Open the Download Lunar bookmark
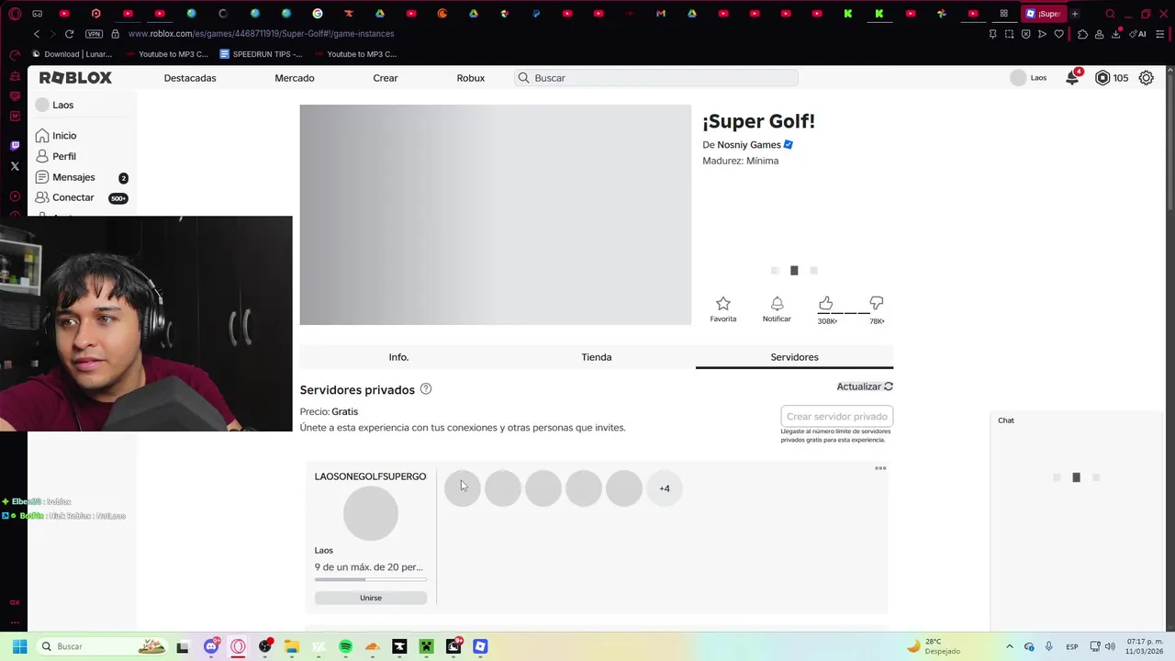 pos(72,54)
